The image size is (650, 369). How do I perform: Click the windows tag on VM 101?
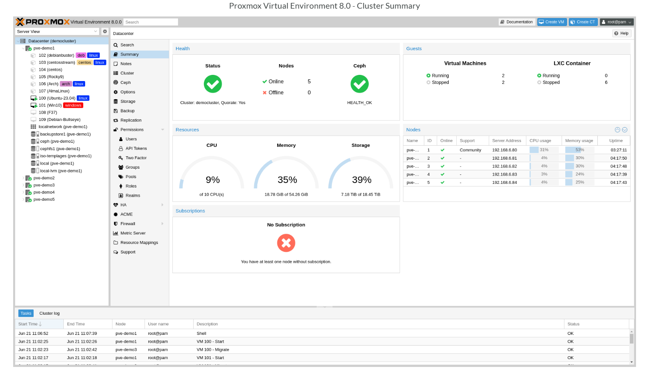coord(73,105)
